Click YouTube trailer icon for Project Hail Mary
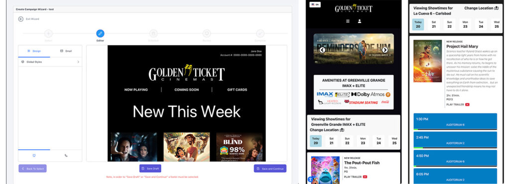510x184 pixels. click(467, 104)
